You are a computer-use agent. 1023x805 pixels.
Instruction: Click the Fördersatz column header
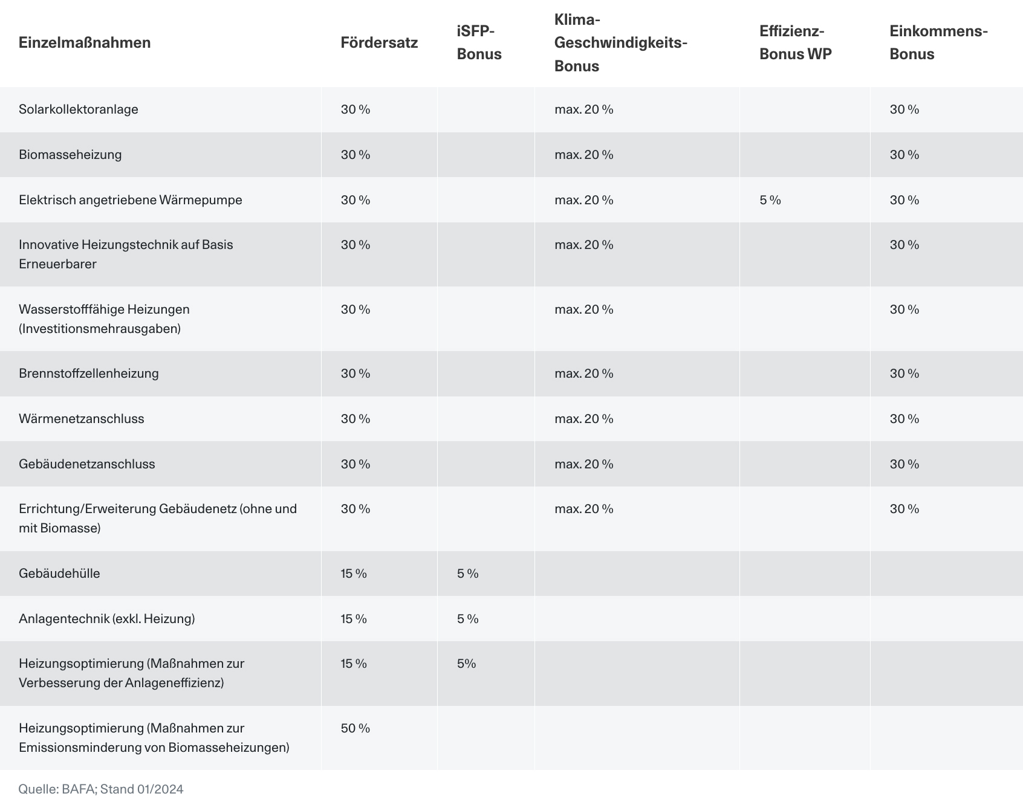[379, 42]
